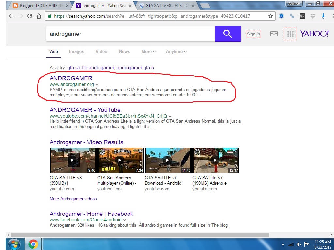The width and height of the screenshot is (334, 250).
Task: Open the Yahoo apps grid icon
Action: pos(290,34)
